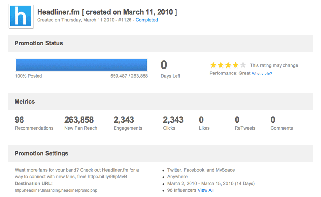Click the 'Comments' metric label
The height and width of the screenshot is (197, 321).
[282, 128]
